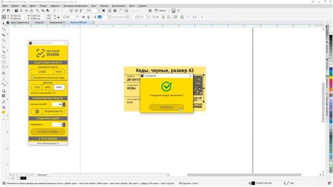Select the Interactive Fill tool
The height and width of the screenshot is (187, 333).
coord(4,108)
